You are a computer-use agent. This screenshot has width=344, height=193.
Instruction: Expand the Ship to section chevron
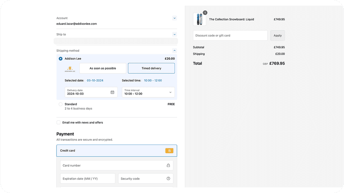pos(174,34)
